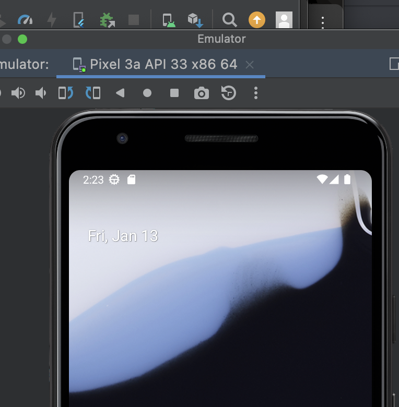Open Flutter Attach device icon

pyautogui.click(x=78, y=20)
